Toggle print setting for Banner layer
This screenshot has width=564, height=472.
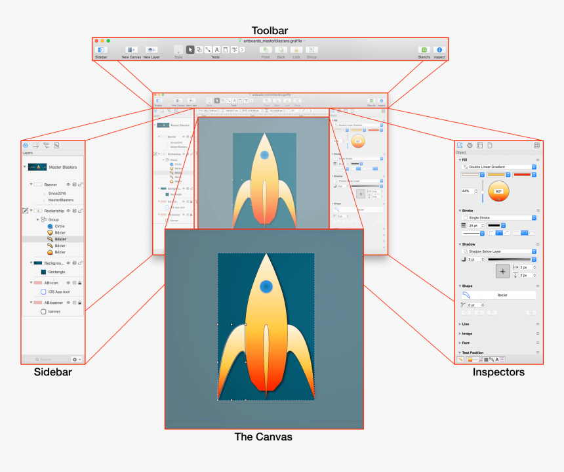click(75, 184)
